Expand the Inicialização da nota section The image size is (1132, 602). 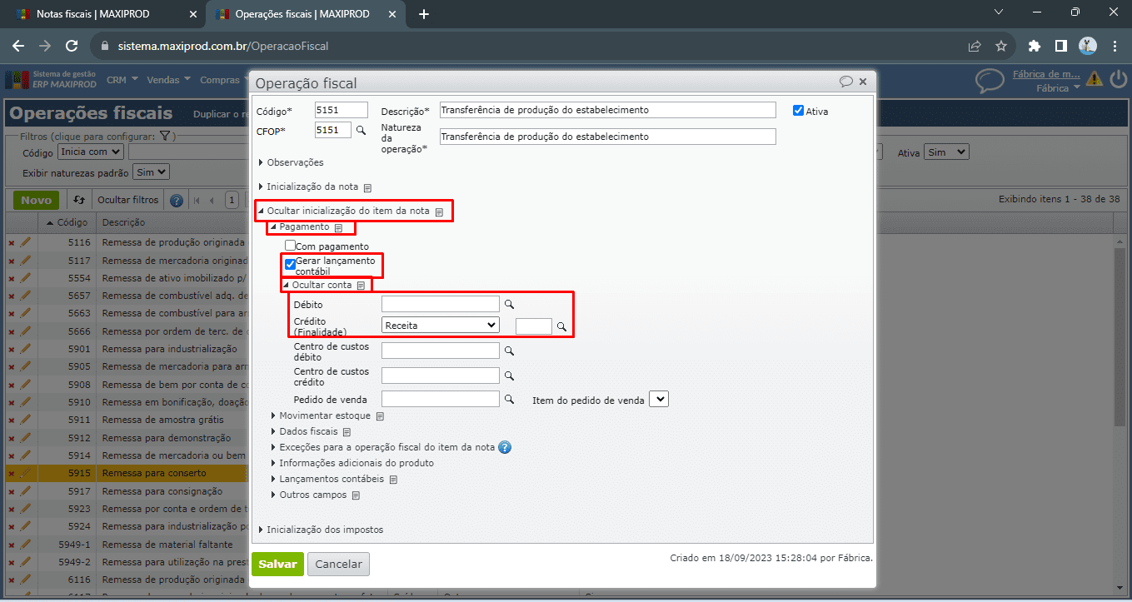click(308, 187)
